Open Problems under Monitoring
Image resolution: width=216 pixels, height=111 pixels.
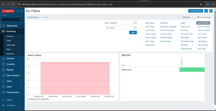(10, 36)
